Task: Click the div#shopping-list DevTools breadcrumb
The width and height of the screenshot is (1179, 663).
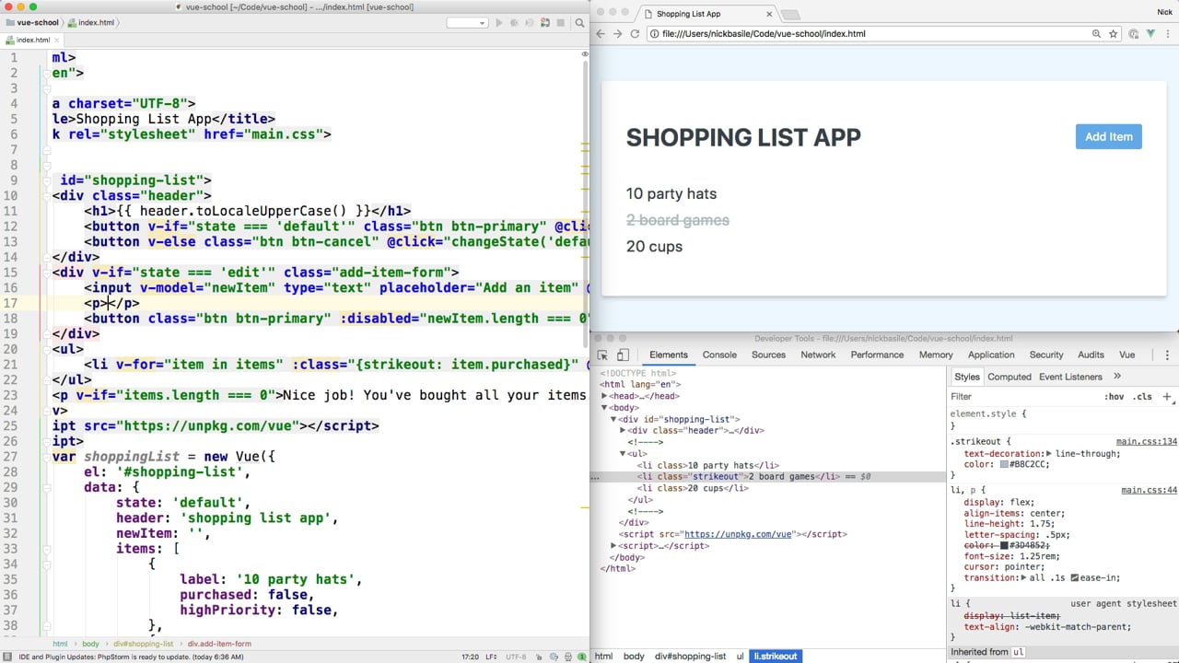Action: click(691, 657)
